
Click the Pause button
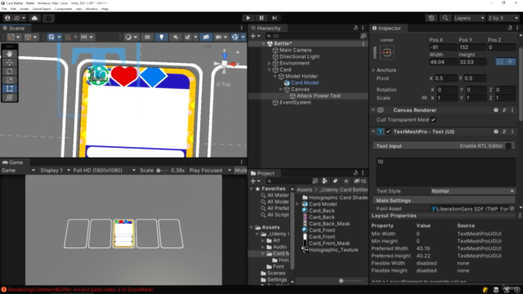261,18
